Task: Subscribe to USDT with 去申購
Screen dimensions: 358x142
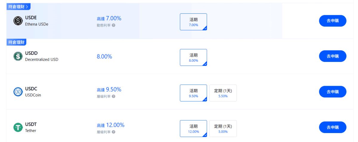Action: coord(333,127)
